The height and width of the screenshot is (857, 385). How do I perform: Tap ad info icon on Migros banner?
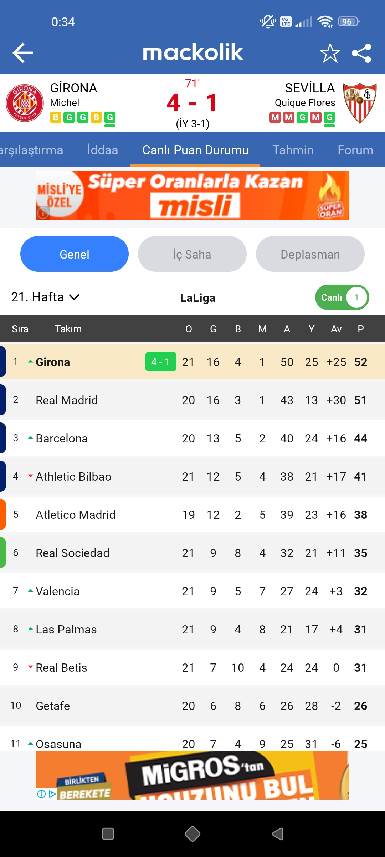(42, 794)
